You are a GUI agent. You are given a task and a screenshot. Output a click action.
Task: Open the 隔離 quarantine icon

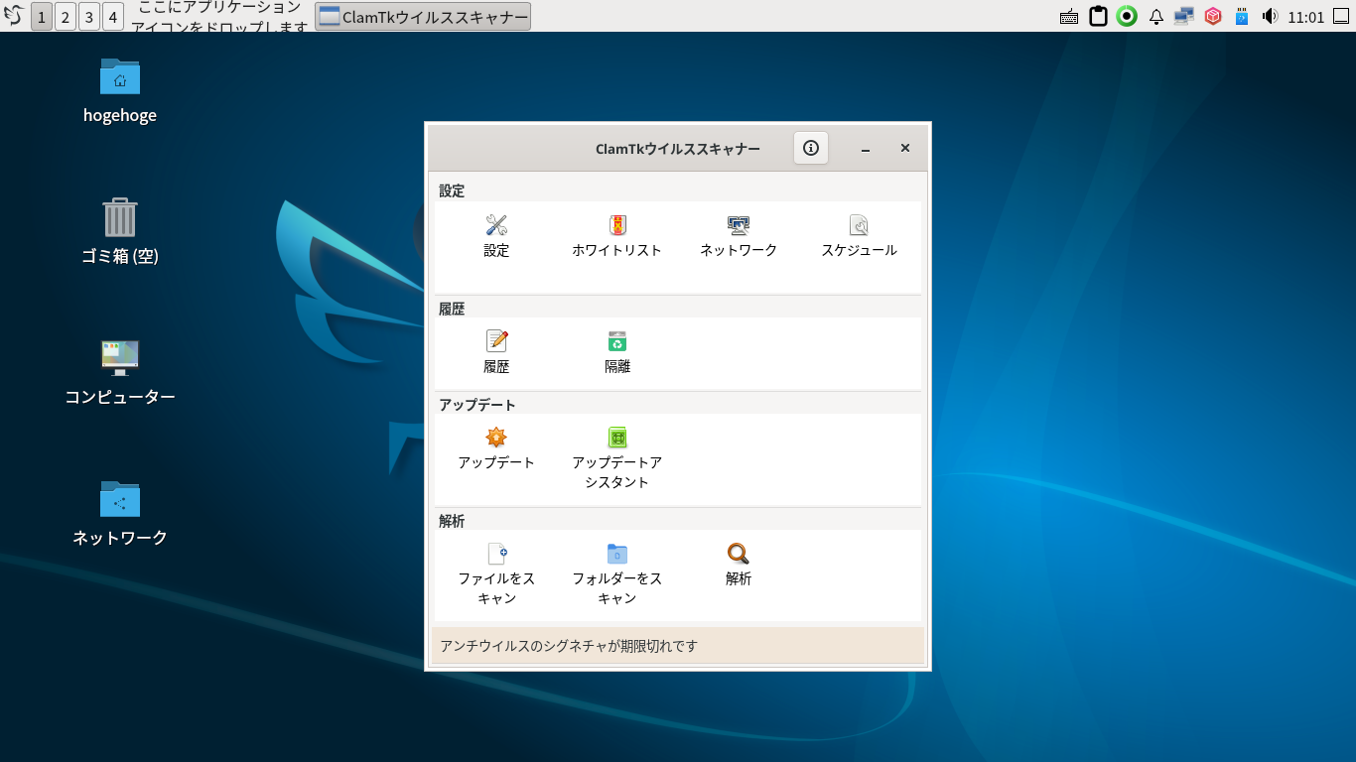pos(617,341)
